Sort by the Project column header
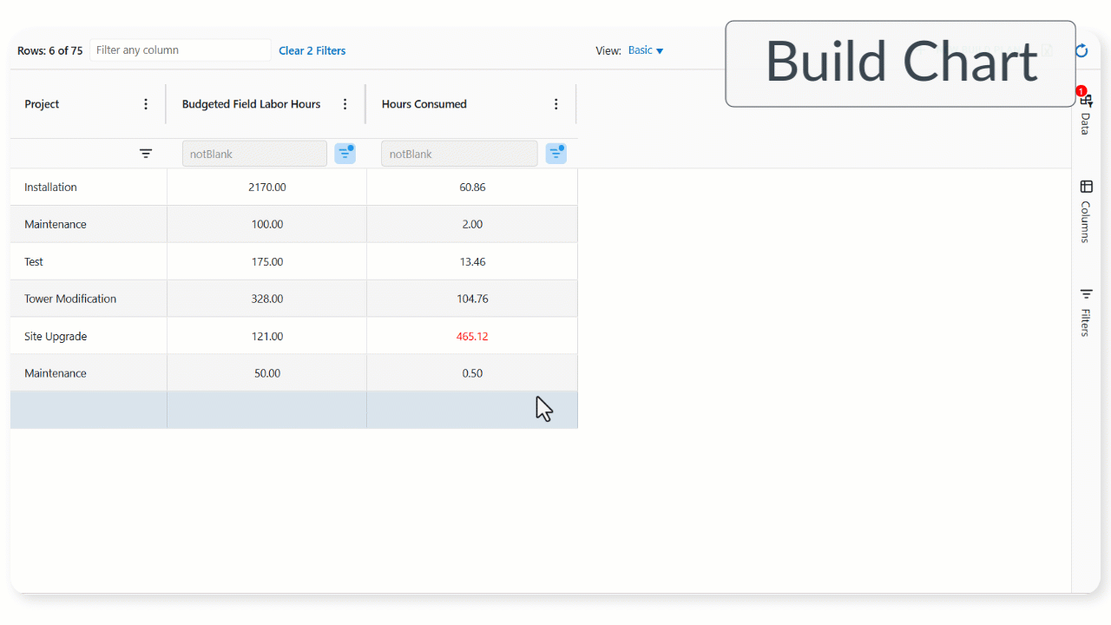1111x625 pixels. pos(42,104)
